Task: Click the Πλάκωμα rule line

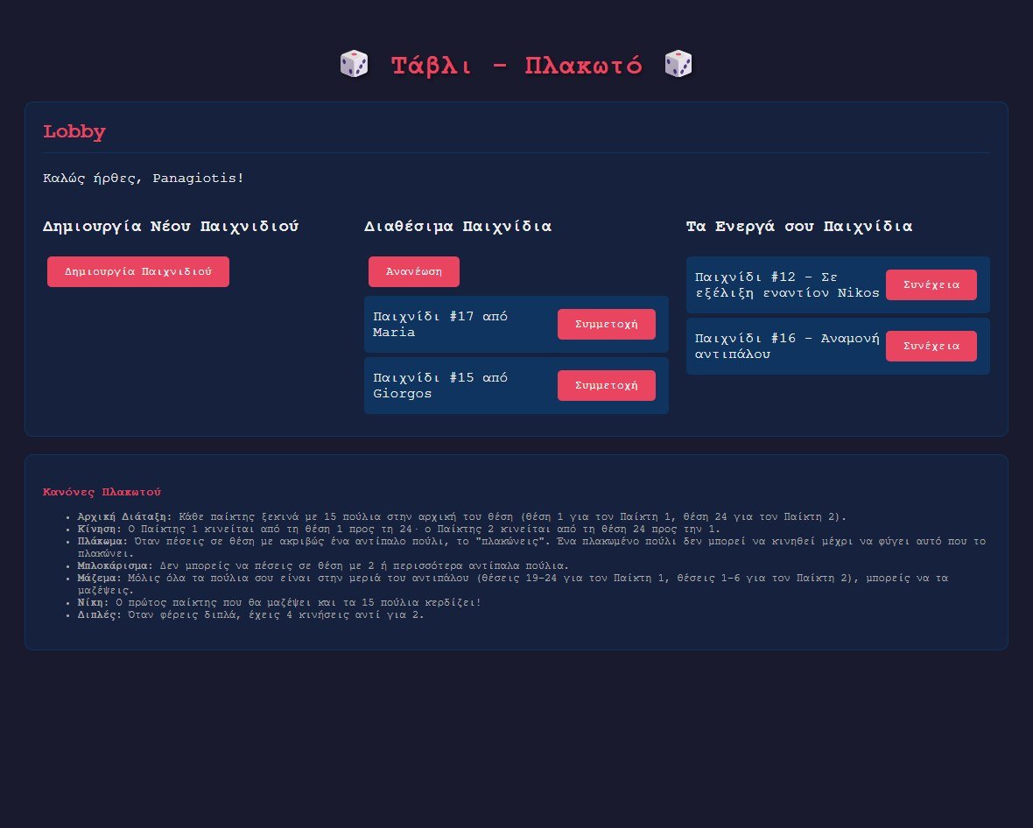Action: point(531,547)
